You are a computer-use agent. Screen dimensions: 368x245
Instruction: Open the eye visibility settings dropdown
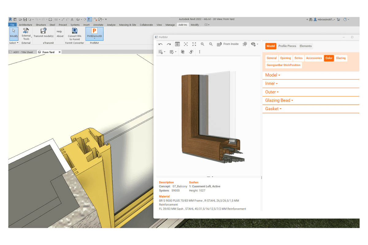(x=254, y=44)
